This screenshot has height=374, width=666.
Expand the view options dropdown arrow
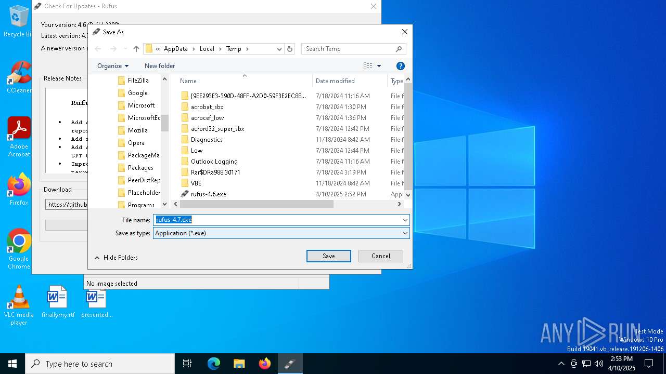tap(379, 66)
